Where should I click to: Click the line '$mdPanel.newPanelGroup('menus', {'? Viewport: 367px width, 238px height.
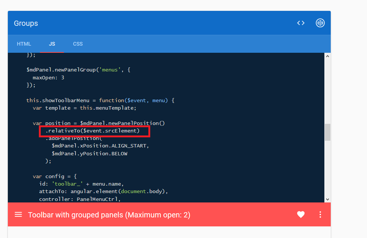click(x=78, y=70)
